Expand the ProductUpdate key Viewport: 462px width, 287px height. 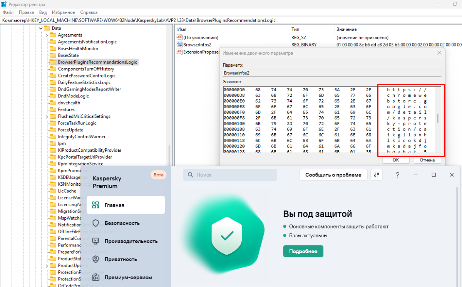tap(47, 265)
